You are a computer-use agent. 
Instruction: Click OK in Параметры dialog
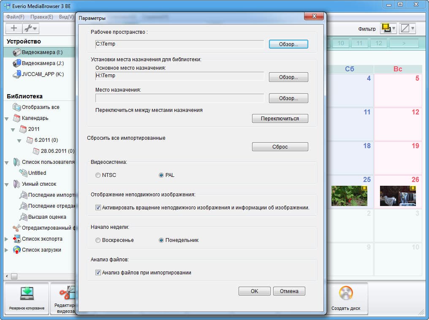(x=254, y=291)
